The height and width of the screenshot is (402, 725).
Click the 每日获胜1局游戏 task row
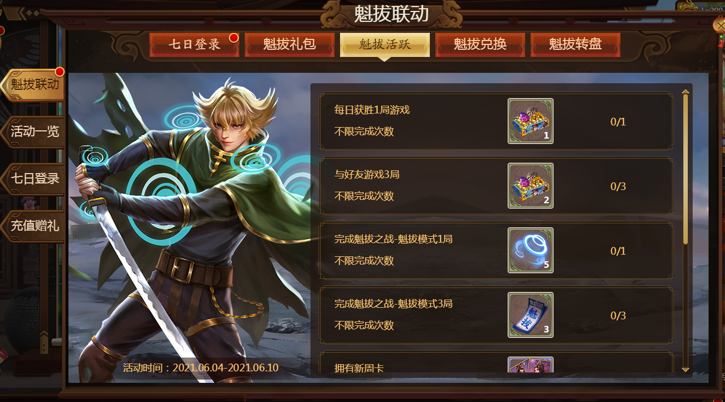[x=496, y=121]
